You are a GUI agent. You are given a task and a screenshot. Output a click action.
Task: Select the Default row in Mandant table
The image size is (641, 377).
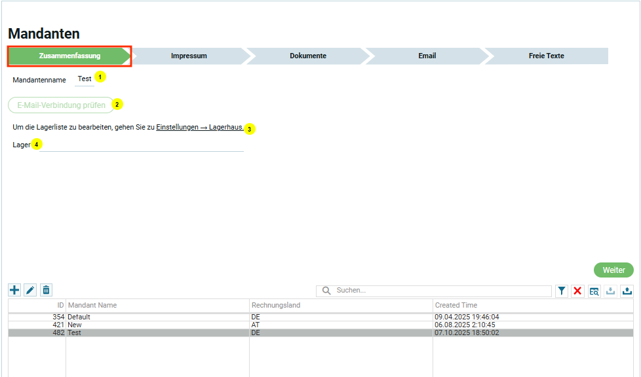(x=157, y=317)
